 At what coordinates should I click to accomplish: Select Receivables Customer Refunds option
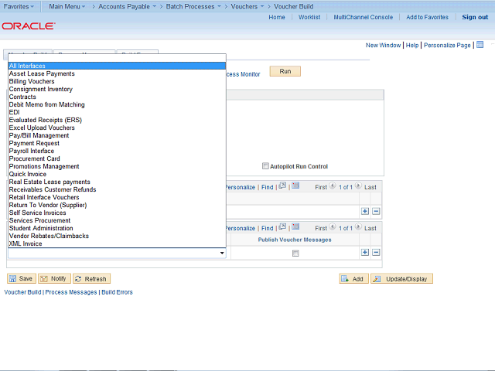pyautogui.click(x=117, y=189)
